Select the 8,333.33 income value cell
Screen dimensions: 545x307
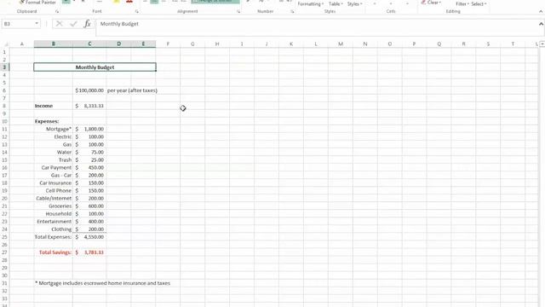(x=89, y=106)
